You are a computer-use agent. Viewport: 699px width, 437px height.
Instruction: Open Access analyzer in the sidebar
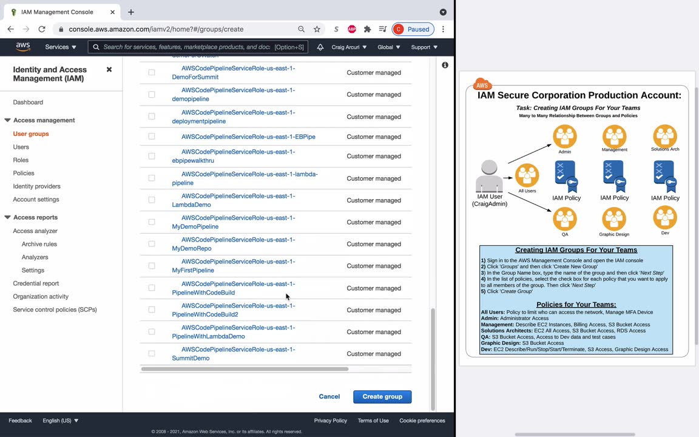tap(35, 231)
